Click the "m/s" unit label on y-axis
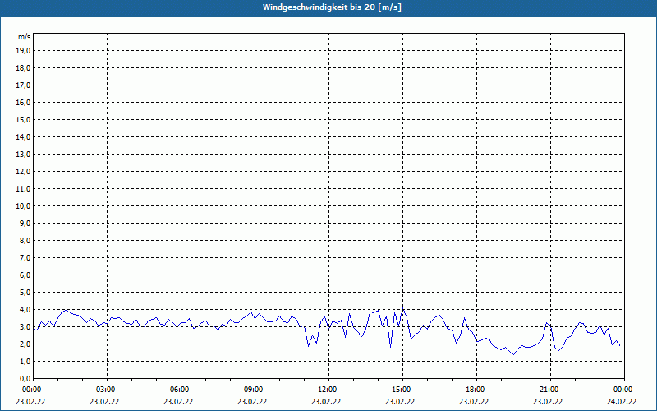The height and width of the screenshot is (411, 657). pyautogui.click(x=24, y=37)
